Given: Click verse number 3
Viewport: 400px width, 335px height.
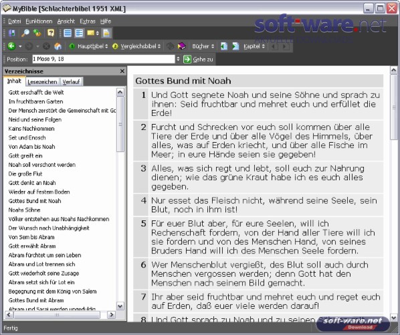Looking at the screenshot, I should [143, 168].
